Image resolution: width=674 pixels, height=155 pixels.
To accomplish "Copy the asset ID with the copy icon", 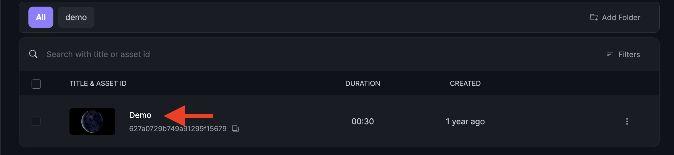I will click(235, 129).
